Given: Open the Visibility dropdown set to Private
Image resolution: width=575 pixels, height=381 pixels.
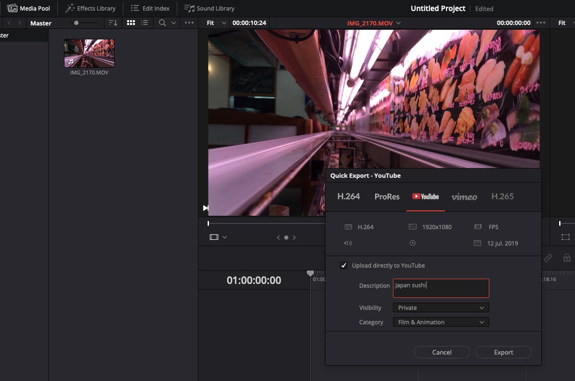Looking at the screenshot, I should pos(441,307).
